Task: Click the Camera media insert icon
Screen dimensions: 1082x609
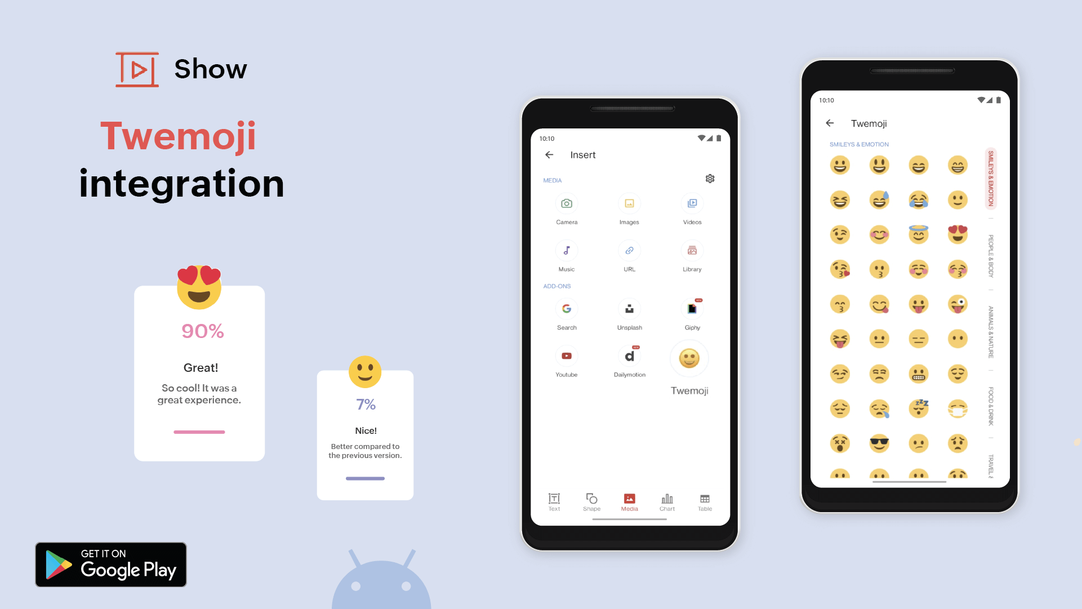Action: click(568, 204)
